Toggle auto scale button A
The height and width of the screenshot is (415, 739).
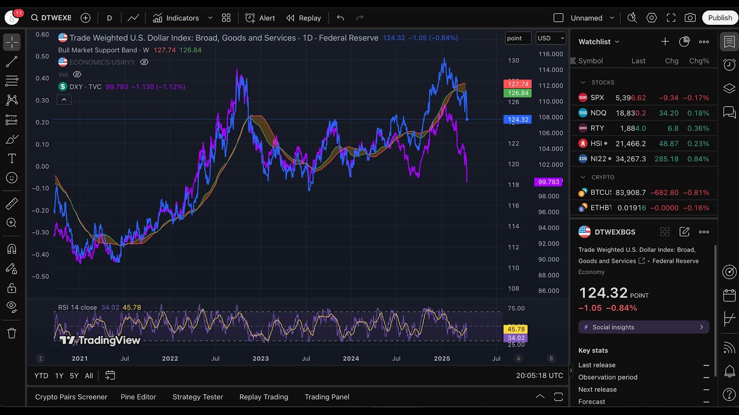pyautogui.click(x=518, y=359)
